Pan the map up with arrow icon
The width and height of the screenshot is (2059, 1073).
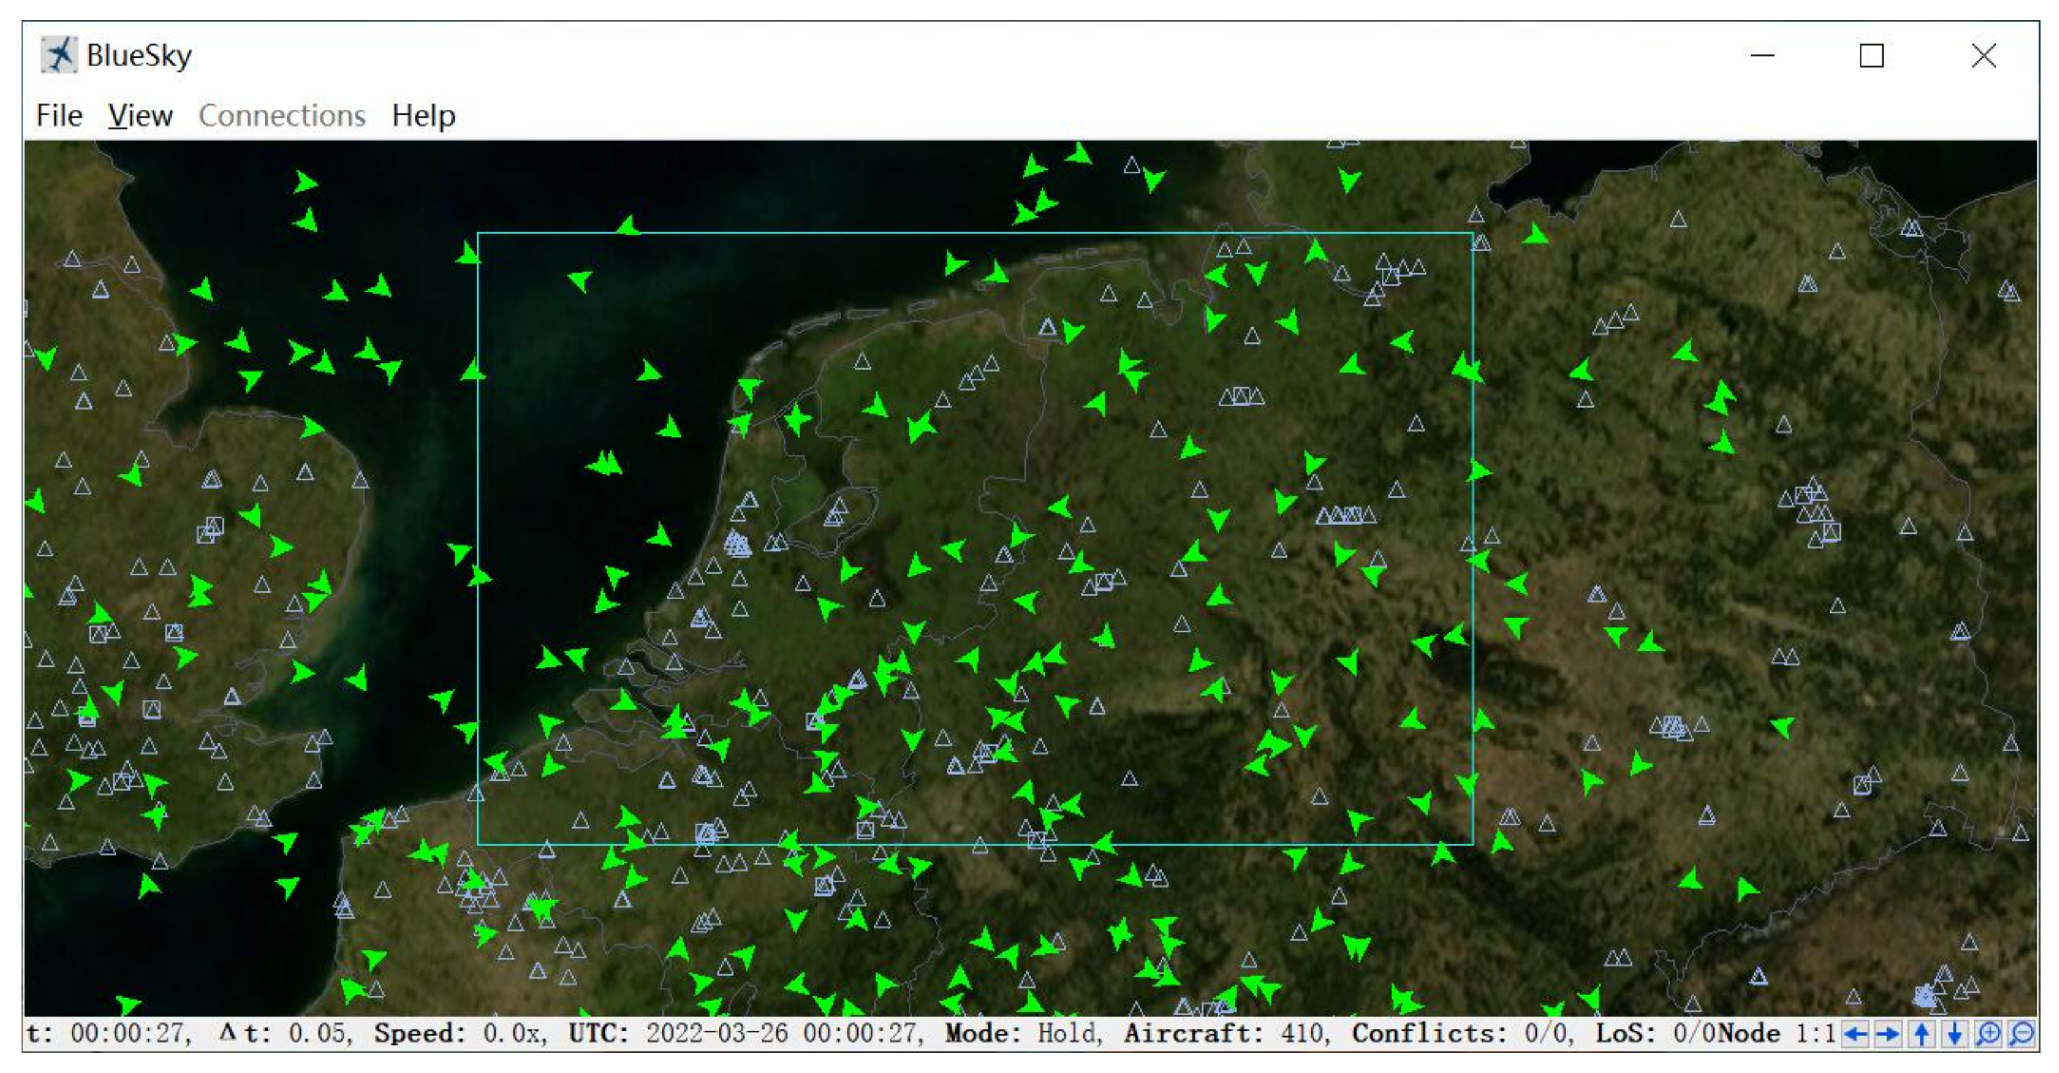point(1922,1034)
